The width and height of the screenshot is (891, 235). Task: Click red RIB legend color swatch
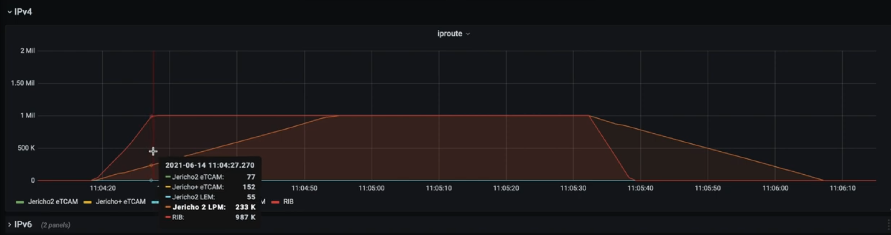pos(275,202)
